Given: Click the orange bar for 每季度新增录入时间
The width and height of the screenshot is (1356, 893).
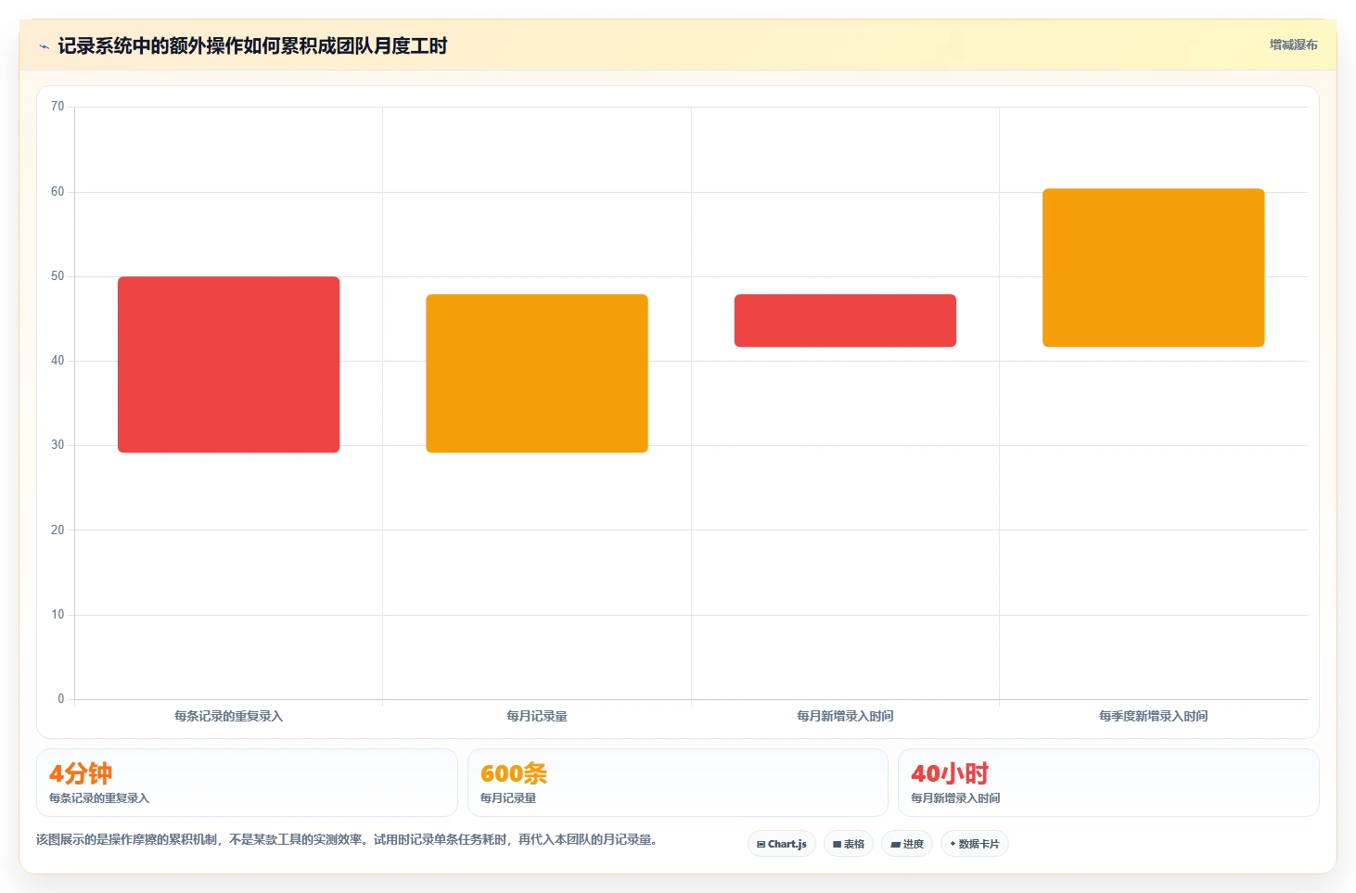Looking at the screenshot, I should point(1154,268).
